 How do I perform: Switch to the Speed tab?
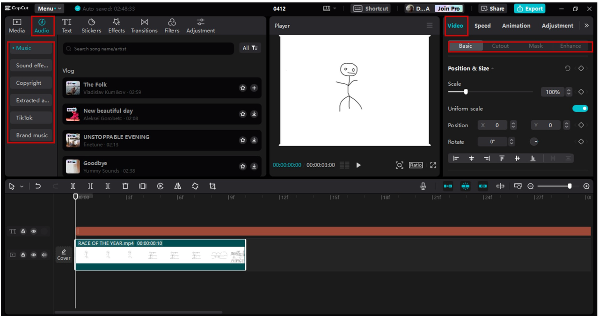click(482, 26)
